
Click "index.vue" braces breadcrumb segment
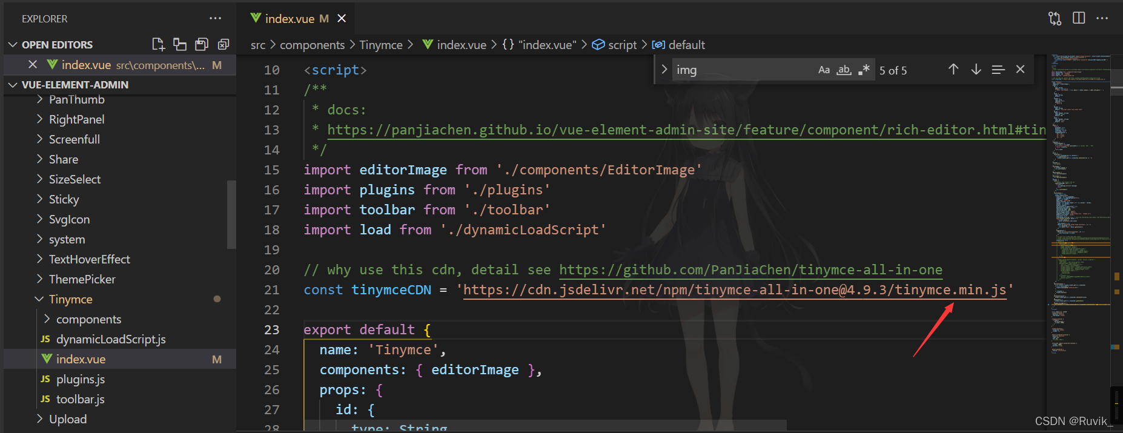pos(539,45)
